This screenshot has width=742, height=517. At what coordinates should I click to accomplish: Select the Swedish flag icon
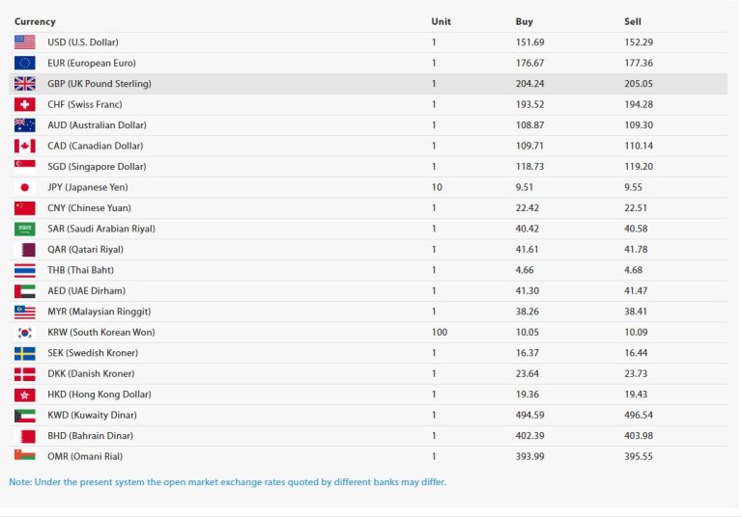[24, 353]
